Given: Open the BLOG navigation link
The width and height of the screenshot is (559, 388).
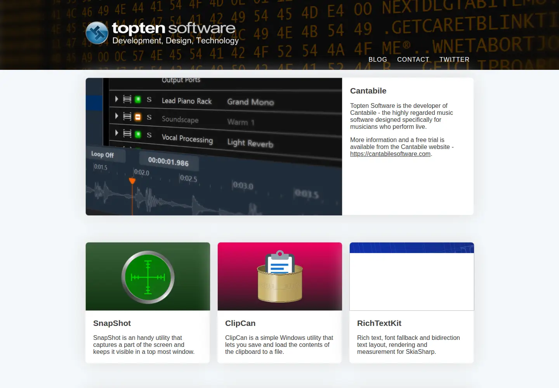Looking at the screenshot, I should [378, 59].
